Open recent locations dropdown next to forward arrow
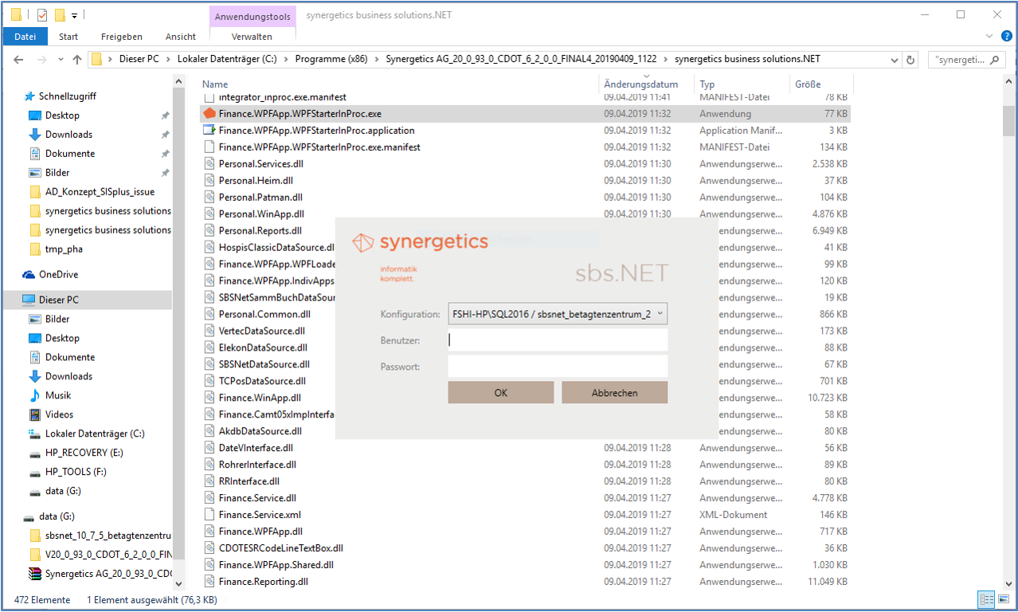 61,60
